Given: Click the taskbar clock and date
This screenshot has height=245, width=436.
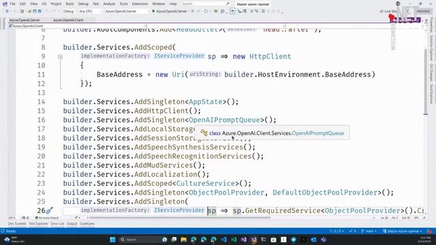Looking at the screenshot, I should click(x=424, y=240).
